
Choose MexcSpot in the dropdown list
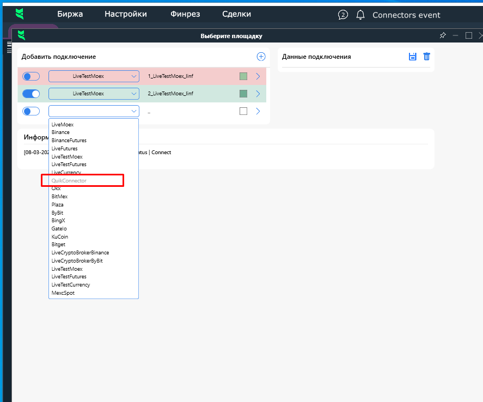tap(63, 293)
